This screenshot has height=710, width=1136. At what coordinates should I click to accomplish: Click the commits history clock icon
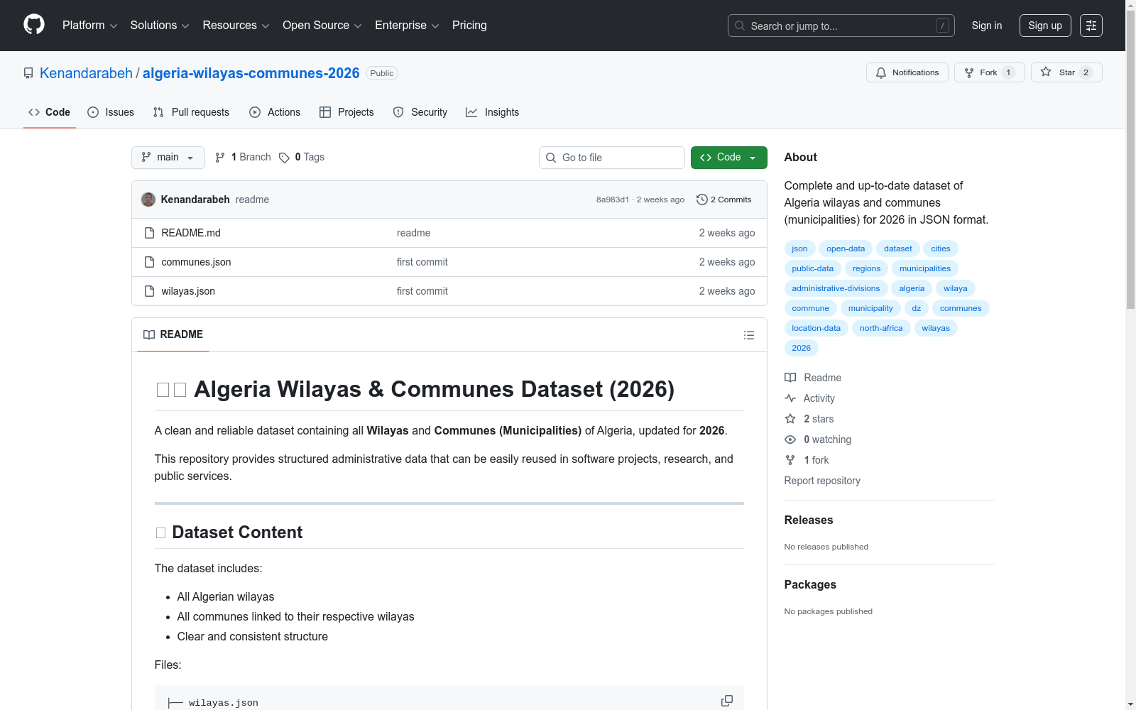[701, 200]
